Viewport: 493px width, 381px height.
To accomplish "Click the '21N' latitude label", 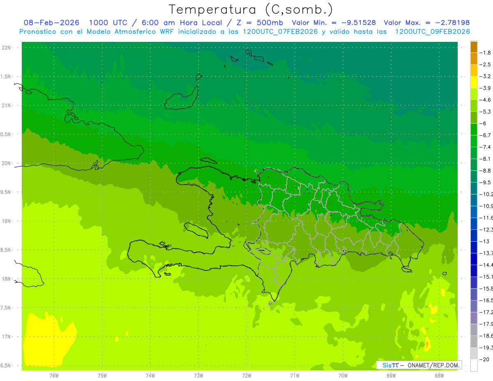I will [x=7, y=105].
